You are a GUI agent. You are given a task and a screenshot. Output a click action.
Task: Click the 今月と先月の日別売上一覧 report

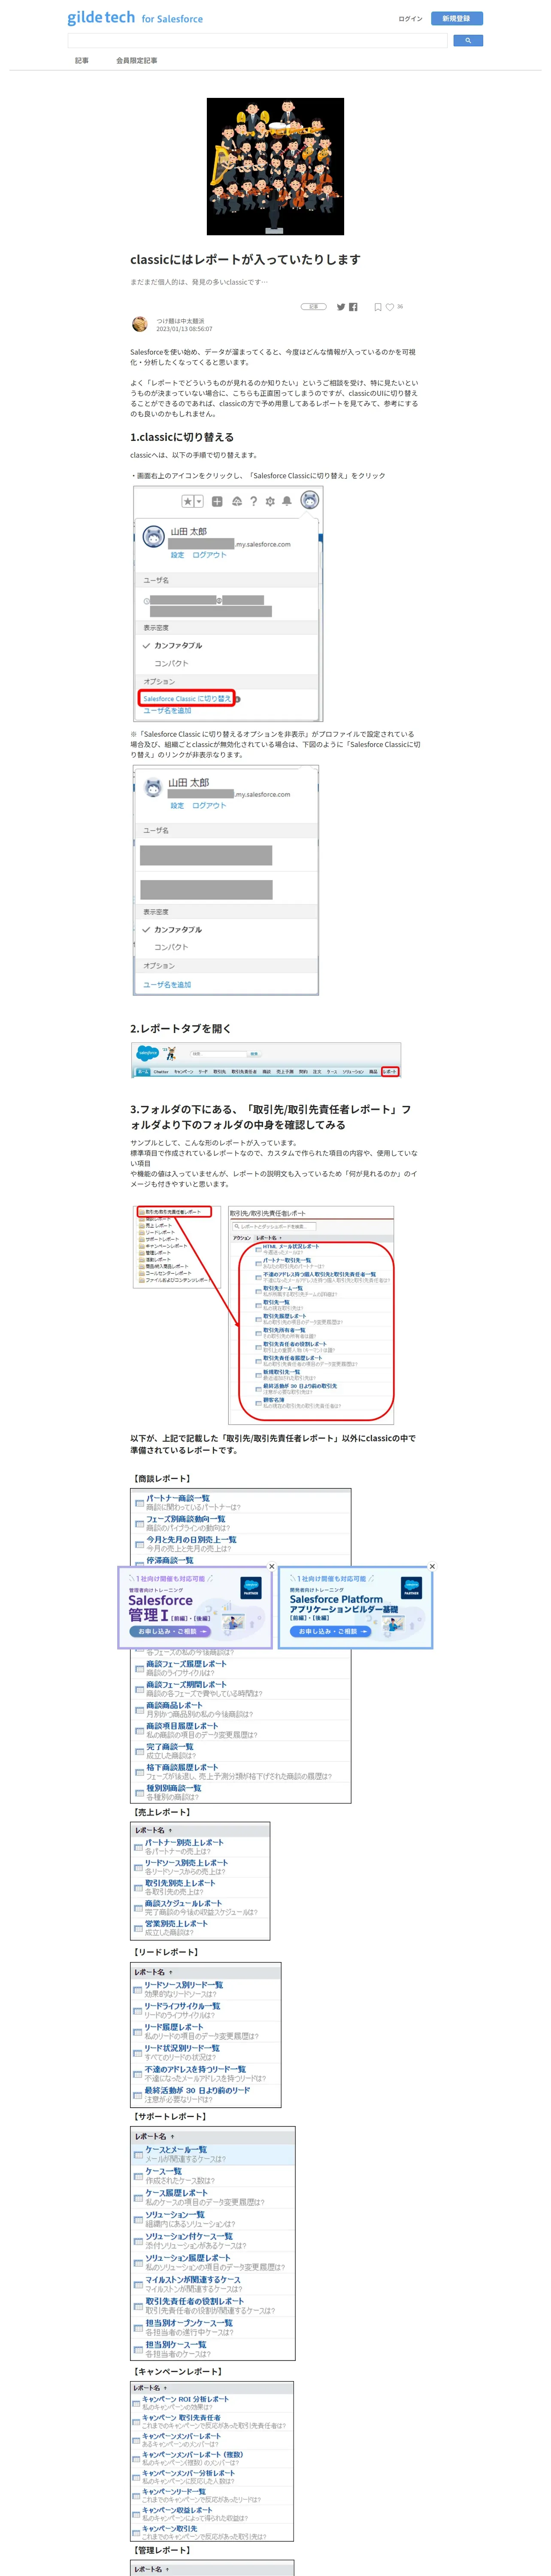191,1539
